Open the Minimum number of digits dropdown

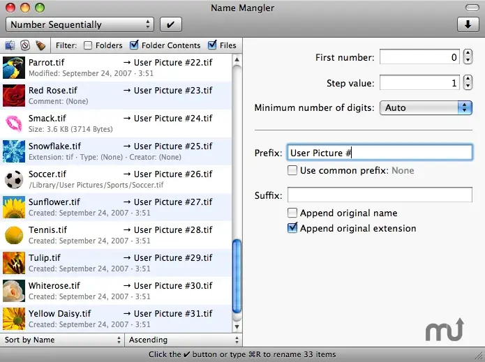click(426, 107)
